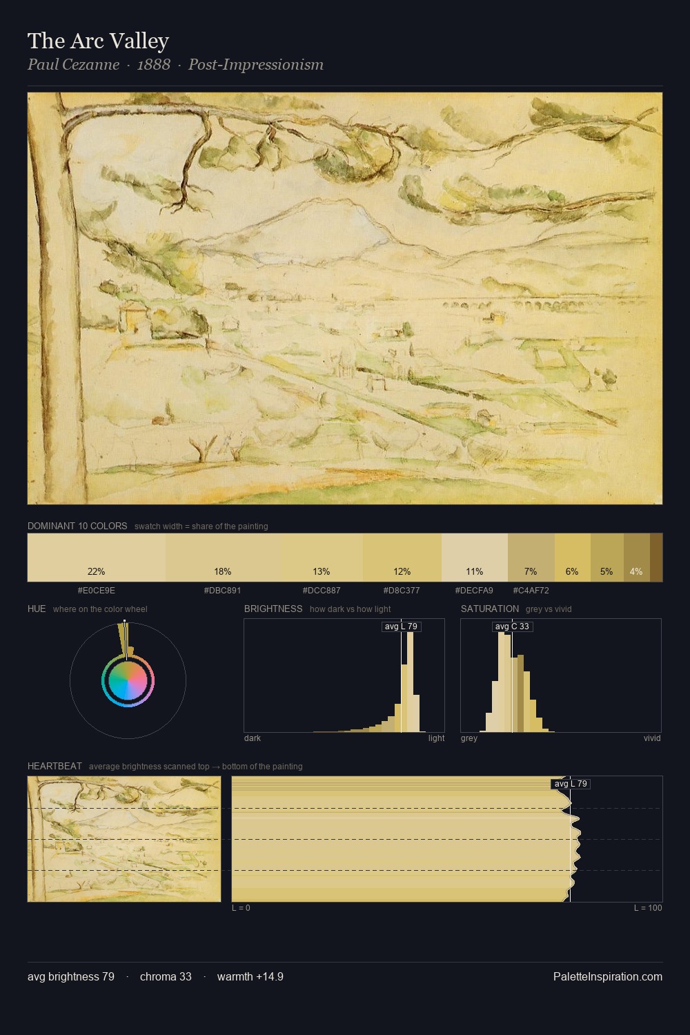Click the 'L = 0' axis label
The image size is (690, 1035).
pyautogui.click(x=241, y=908)
